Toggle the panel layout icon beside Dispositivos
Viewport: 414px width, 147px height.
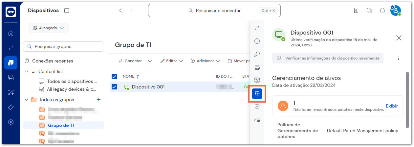tap(67, 11)
